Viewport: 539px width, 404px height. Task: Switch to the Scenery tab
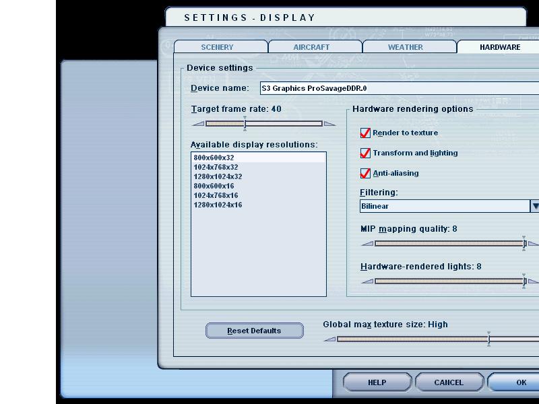pyautogui.click(x=217, y=47)
